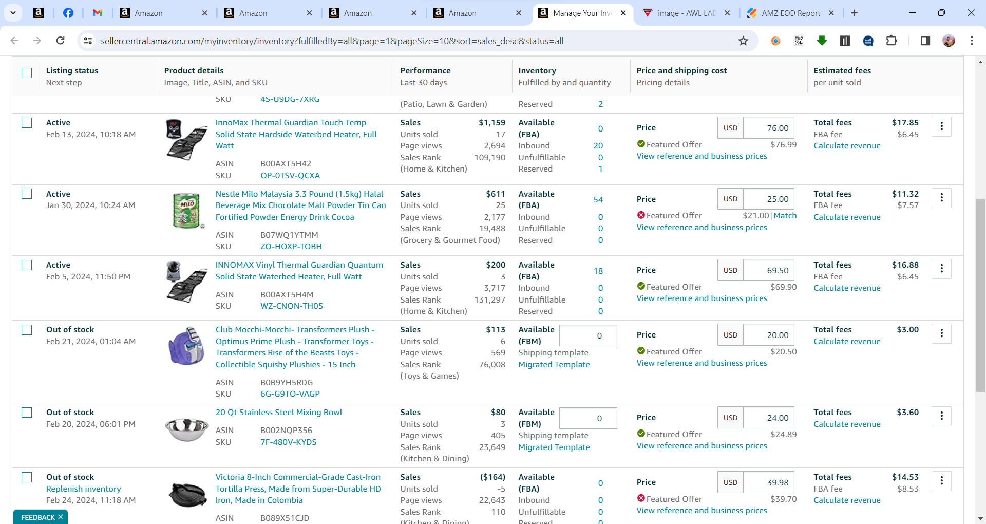Open actions menu for INNOMAX Quantum listing

(x=941, y=269)
